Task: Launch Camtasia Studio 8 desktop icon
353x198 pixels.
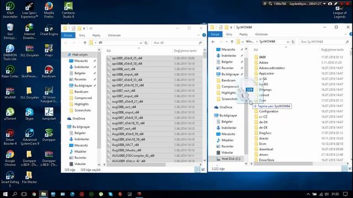Action: pyautogui.click(x=68, y=10)
